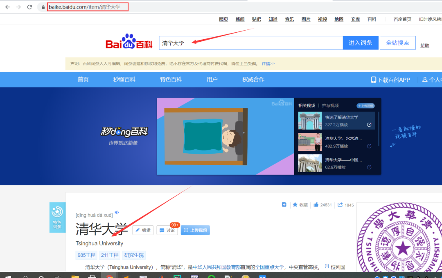The width and height of the screenshot is (442, 278).
Task: Open the 地图 top link
Action: pyautogui.click(x=339, y=20)
